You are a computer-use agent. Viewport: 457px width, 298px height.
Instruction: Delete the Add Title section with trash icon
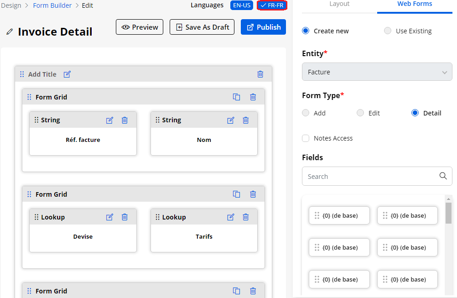[260, 74]
